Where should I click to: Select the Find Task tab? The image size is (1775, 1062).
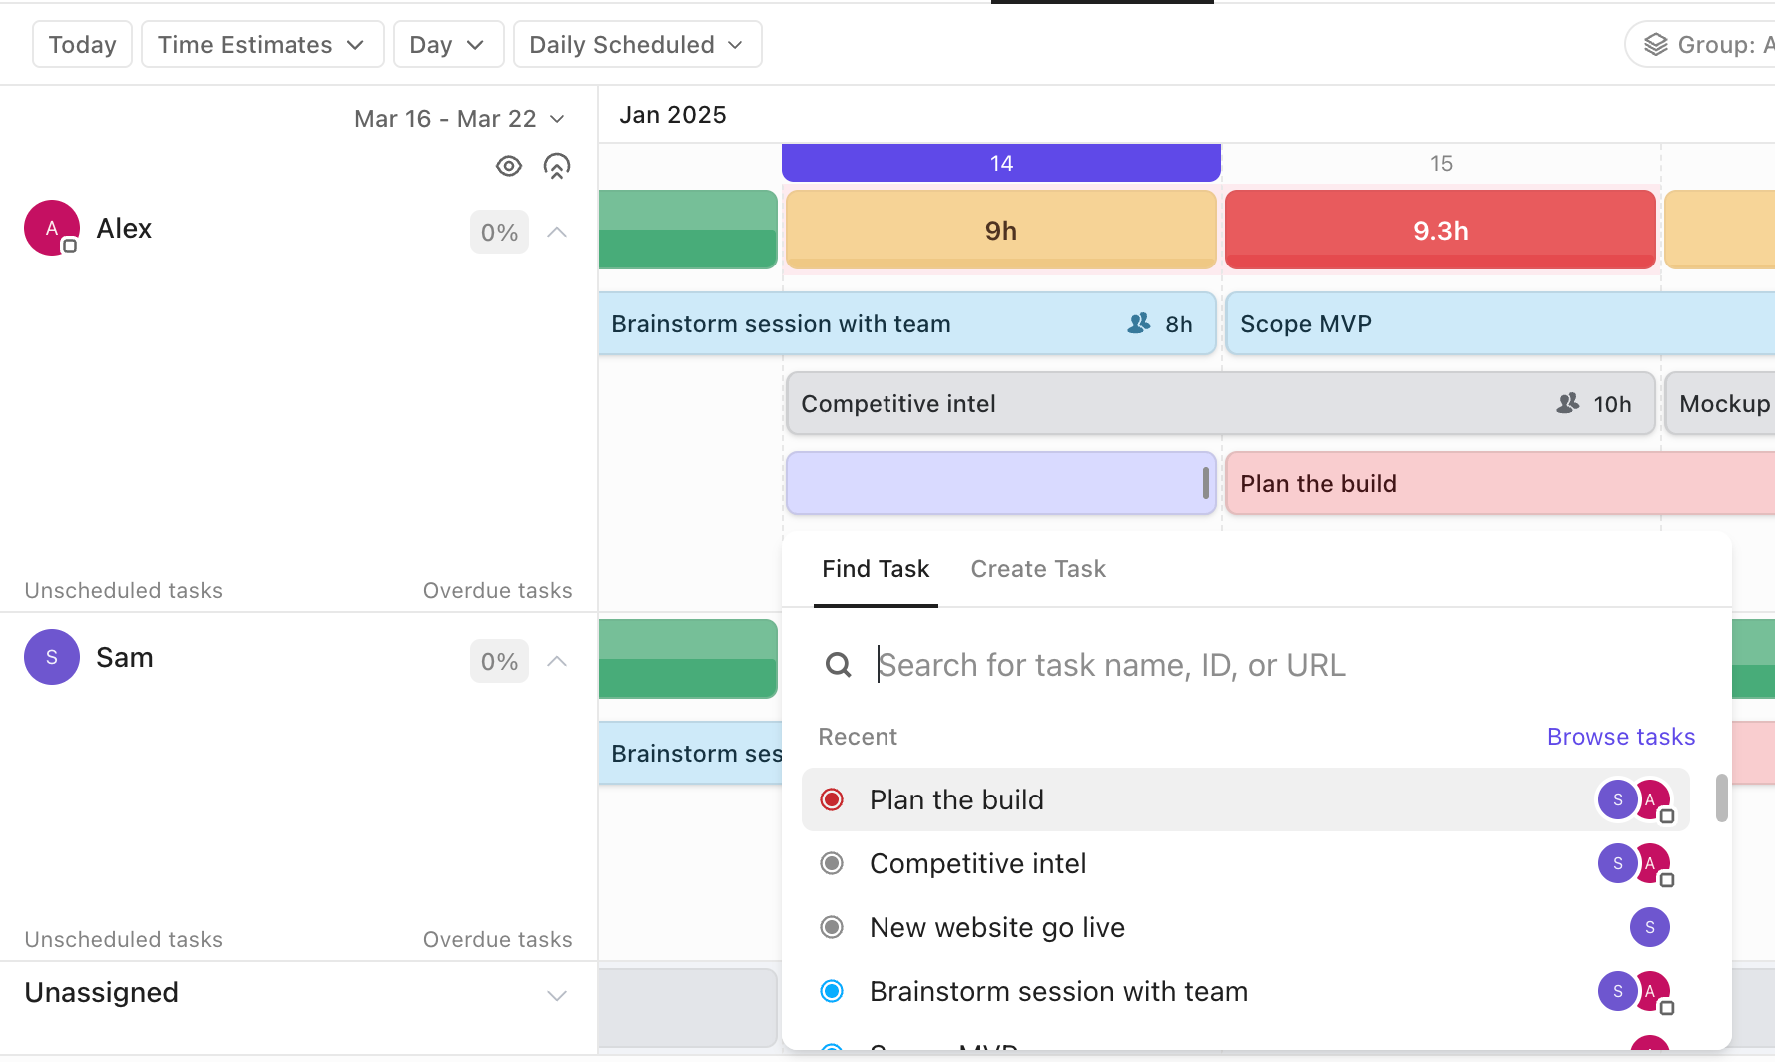click(x=876, y=569)
